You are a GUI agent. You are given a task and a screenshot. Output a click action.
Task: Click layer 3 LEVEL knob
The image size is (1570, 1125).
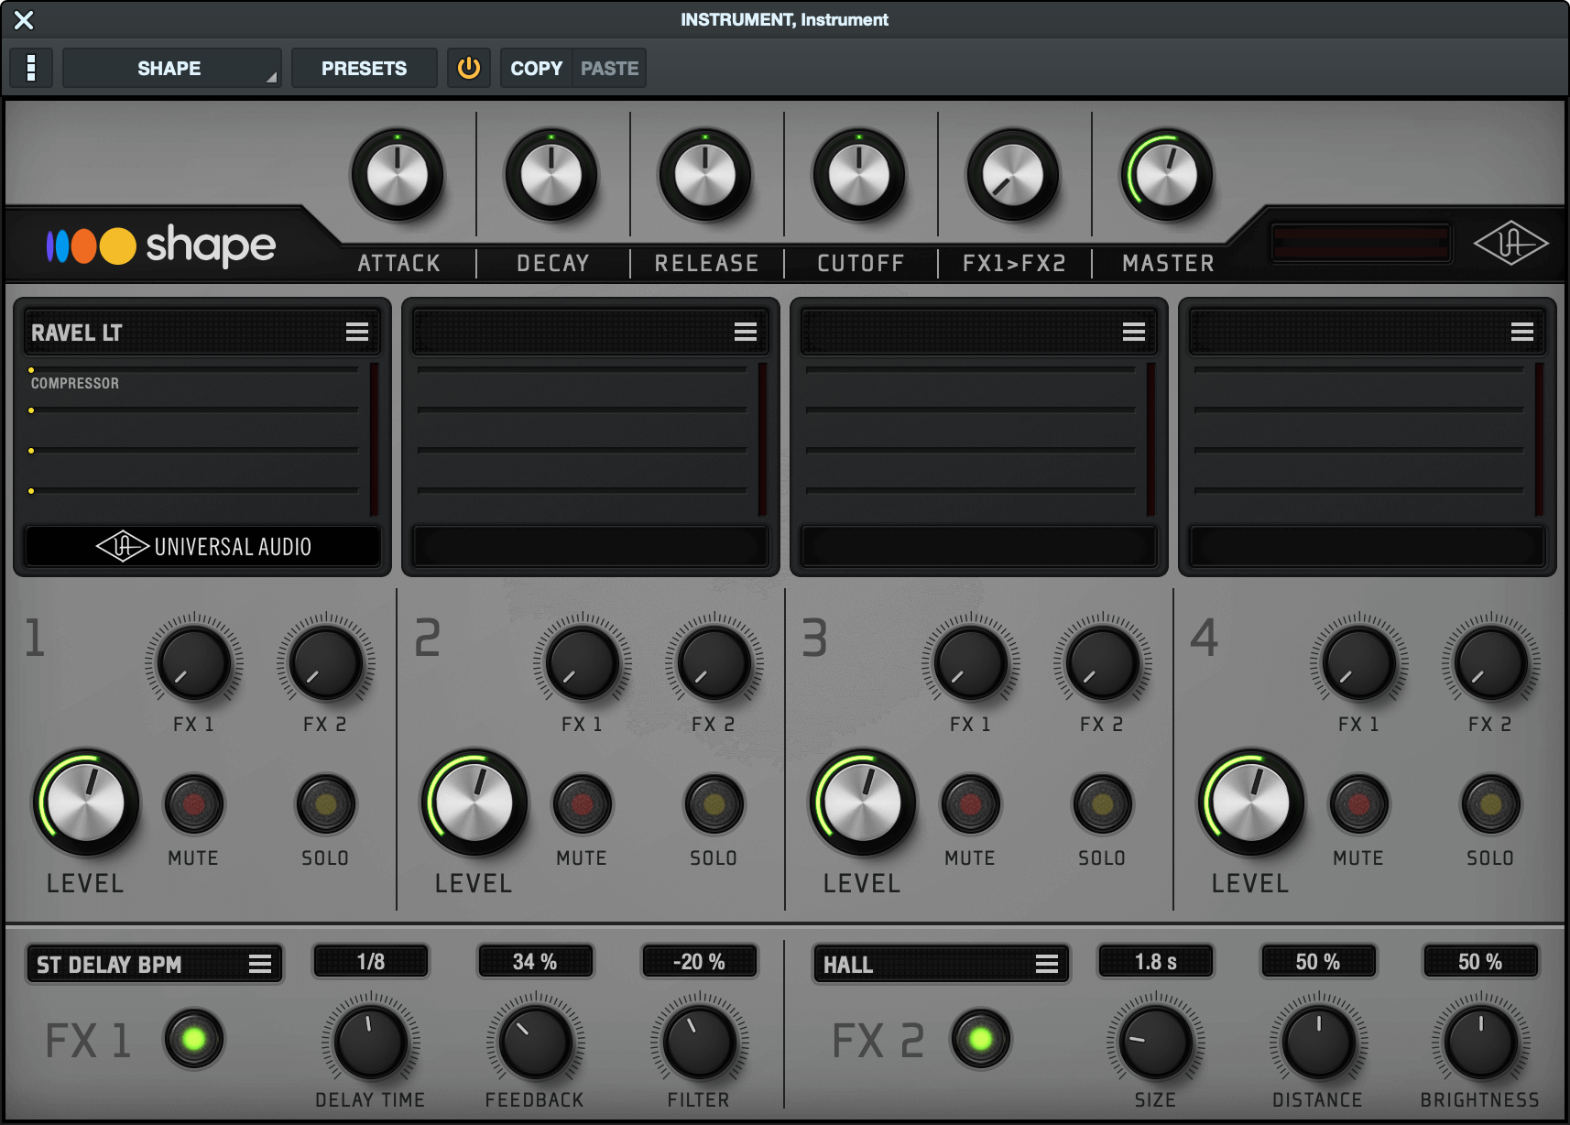[x=863, y=803]
